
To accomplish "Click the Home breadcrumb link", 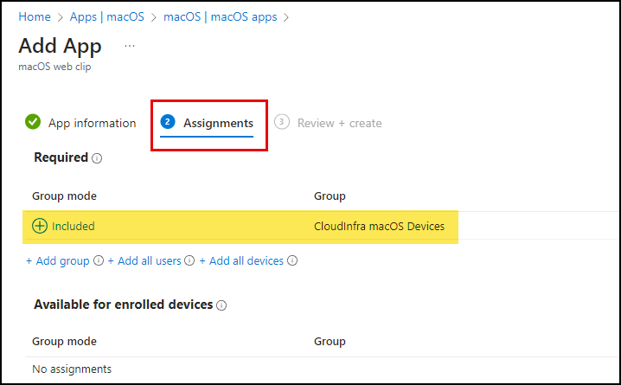I will [x=35, y=16].
